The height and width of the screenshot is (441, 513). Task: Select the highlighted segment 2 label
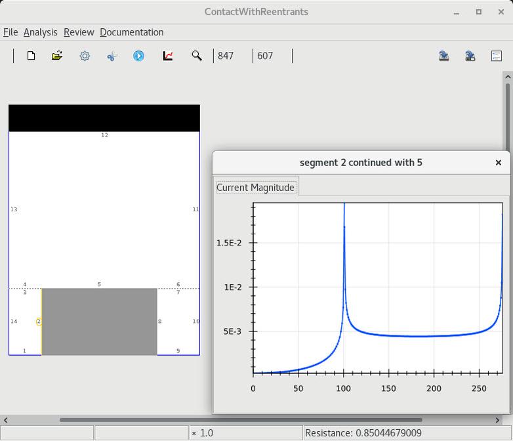[x=39, y=322]
